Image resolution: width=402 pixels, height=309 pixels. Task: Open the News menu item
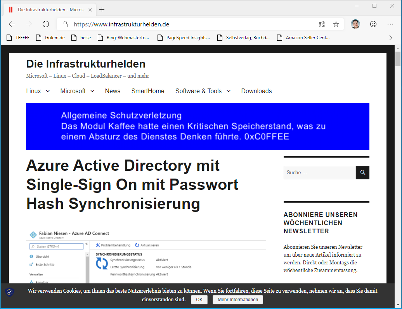pos(113,91)
